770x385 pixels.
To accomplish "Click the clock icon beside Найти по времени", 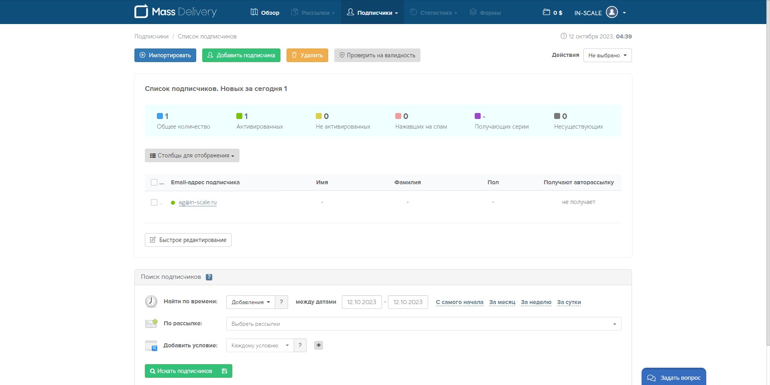I will 151,301.
